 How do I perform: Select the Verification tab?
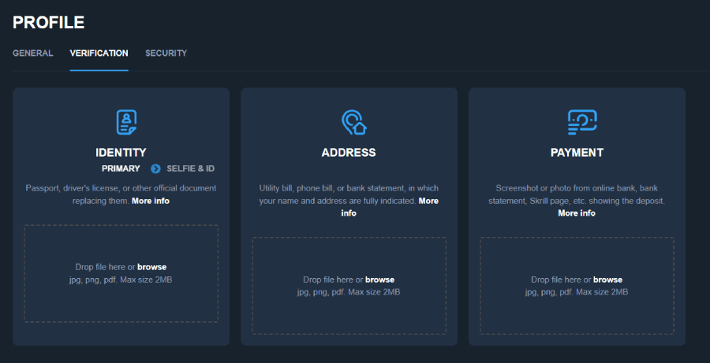pyautogui.click(x=99, y=54)
